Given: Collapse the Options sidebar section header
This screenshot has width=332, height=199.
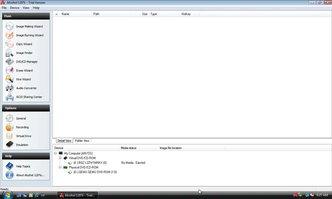Looking at the screenshot, I should pyautogui.click(x=26, y=108).
